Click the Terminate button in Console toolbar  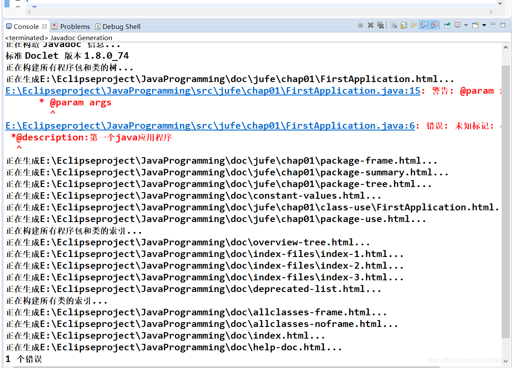pyautogui.click(x=360, y=25)
